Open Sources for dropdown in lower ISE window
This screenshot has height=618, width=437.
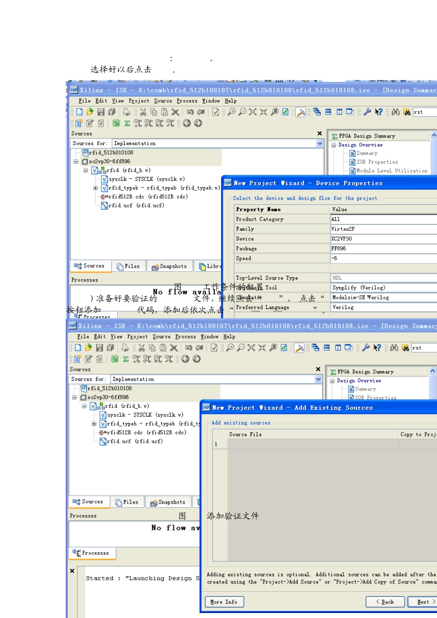coord(318,379)
